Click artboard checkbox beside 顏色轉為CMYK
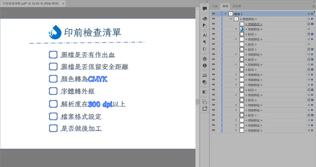316x167 pixels. click(53, 79)
